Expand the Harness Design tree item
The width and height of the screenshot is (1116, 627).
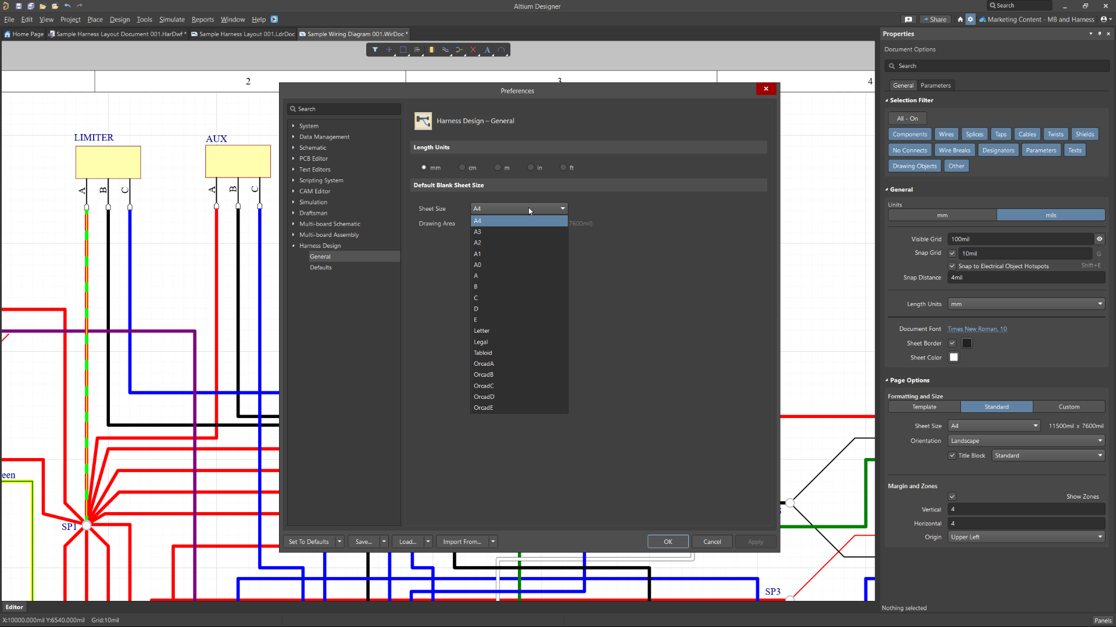pos(294,246)
